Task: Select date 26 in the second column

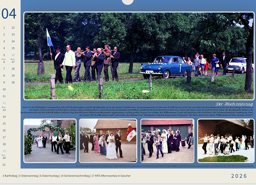Action: pyautogui.click(x=13, y=55)
